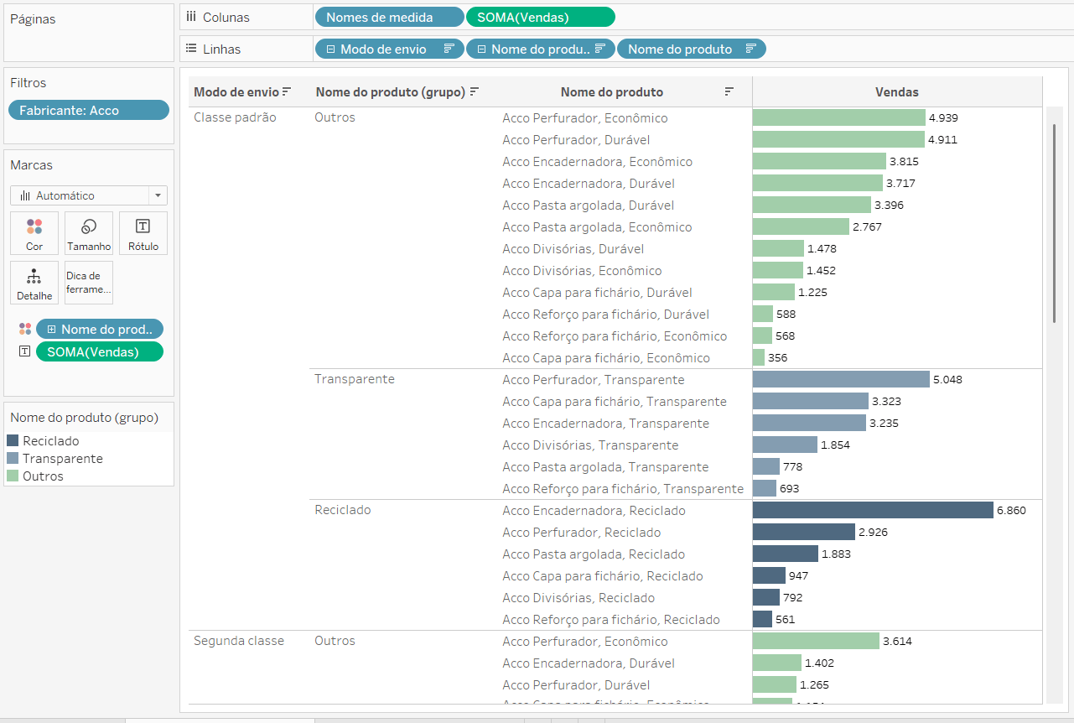Click the Outros green legend swatch
Image resolution: width=1074 pixels, height=723 pixels.
point(13,476)
